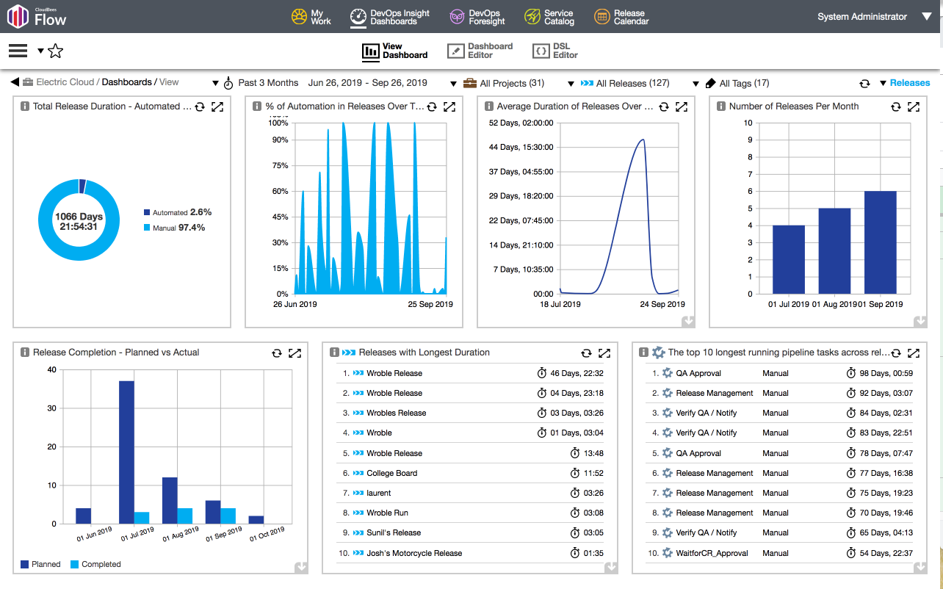
Task: Click the favorites star icon
Action: point(56,51)
